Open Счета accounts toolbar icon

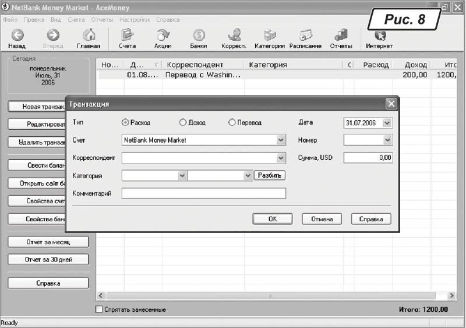pyautogui.click(x=127, y=35)
